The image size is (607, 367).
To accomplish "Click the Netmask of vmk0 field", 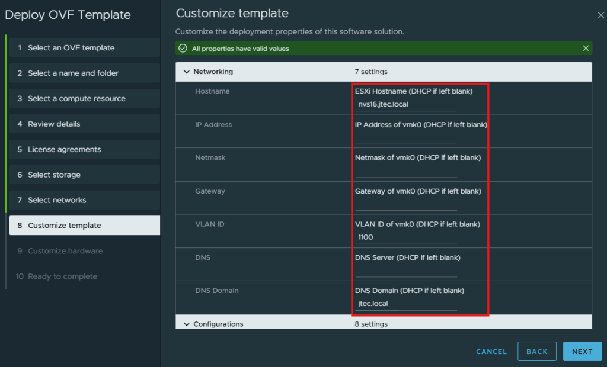I will click(406, 171).
